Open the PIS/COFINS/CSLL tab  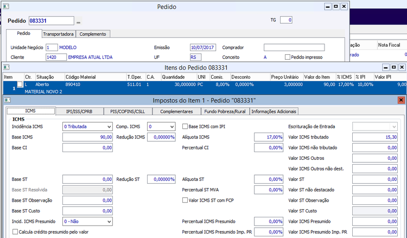(129, 111)
